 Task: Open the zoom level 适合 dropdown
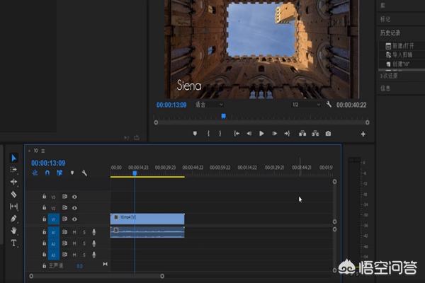point(209,105)
